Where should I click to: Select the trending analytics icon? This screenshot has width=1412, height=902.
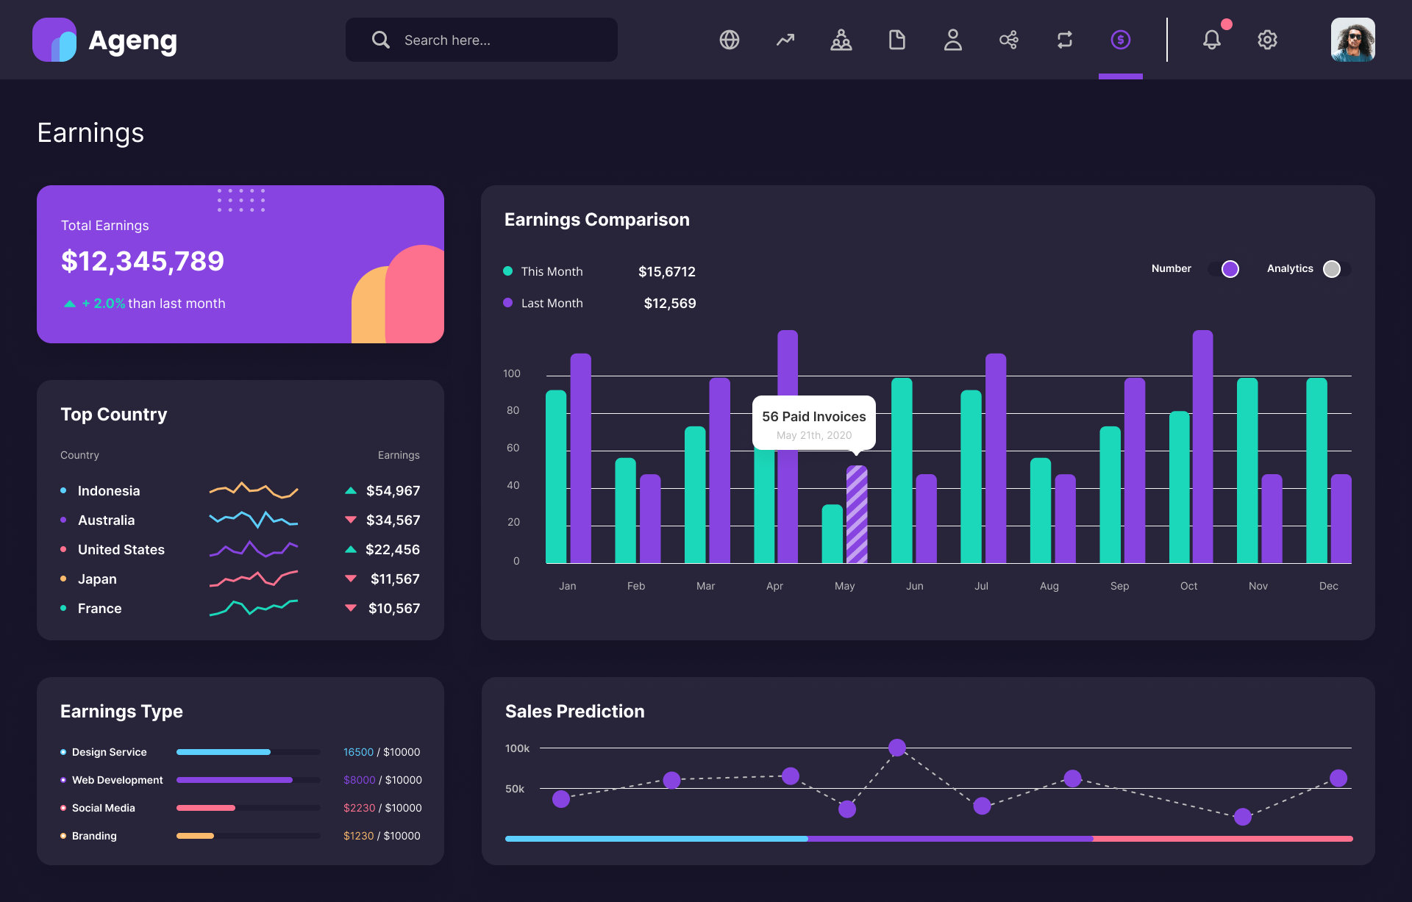(x=785, y=40)
